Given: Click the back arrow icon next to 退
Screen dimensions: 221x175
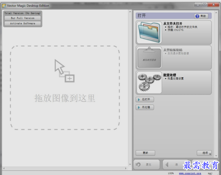Looking at the screenshot, I should point(167,165).
